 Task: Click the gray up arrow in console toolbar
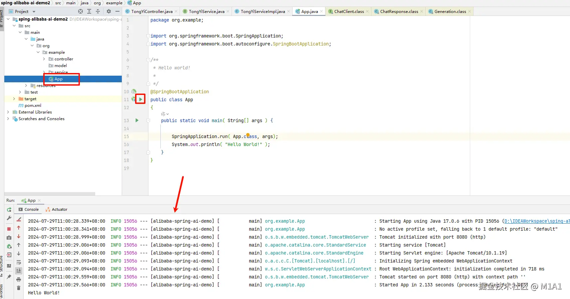click(x=19, y=245)
